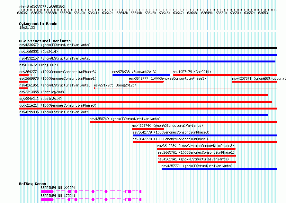Click the esv3642780 variant label
Screen dimensions: 286x203
(195, 146)
